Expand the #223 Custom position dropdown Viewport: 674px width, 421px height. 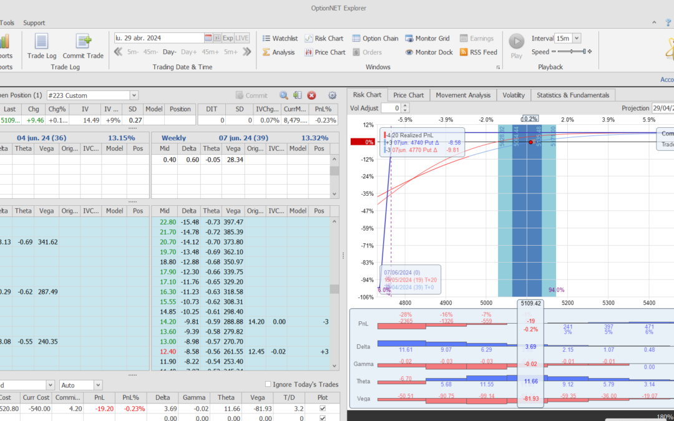tap(134, 95)
